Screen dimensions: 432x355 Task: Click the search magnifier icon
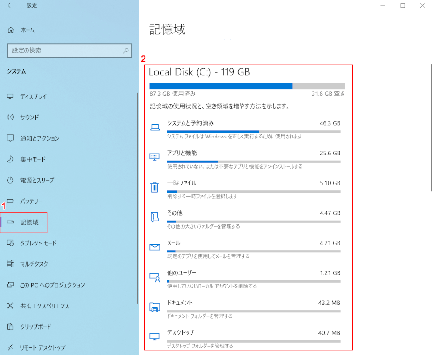pos(126,51)
